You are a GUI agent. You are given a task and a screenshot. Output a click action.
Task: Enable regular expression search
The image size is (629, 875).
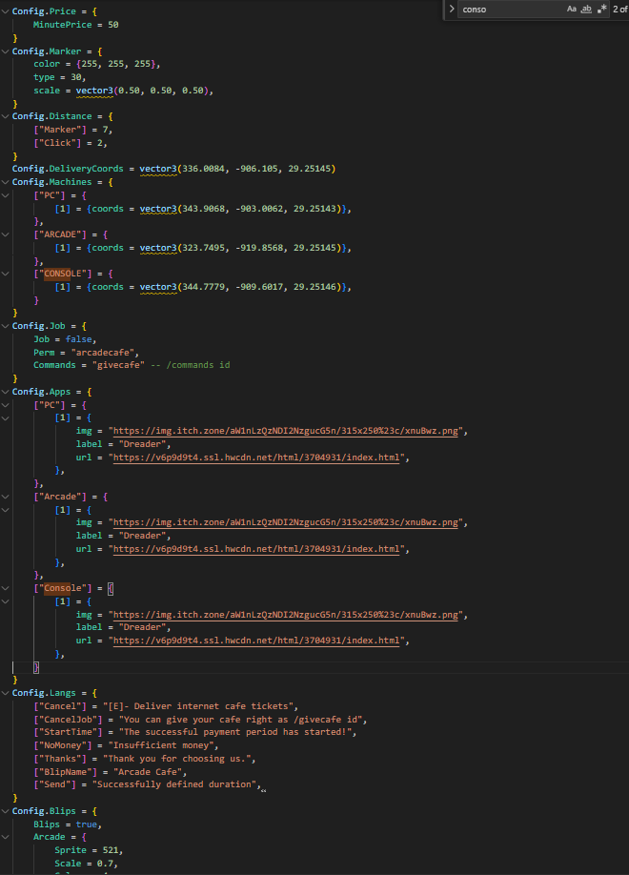click(602, 9)
